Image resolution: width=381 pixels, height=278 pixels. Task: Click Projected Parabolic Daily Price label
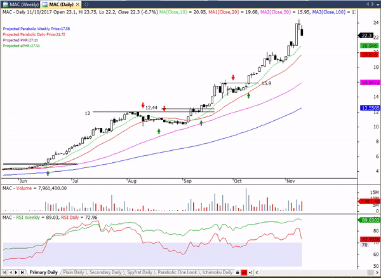coord(34,34)
